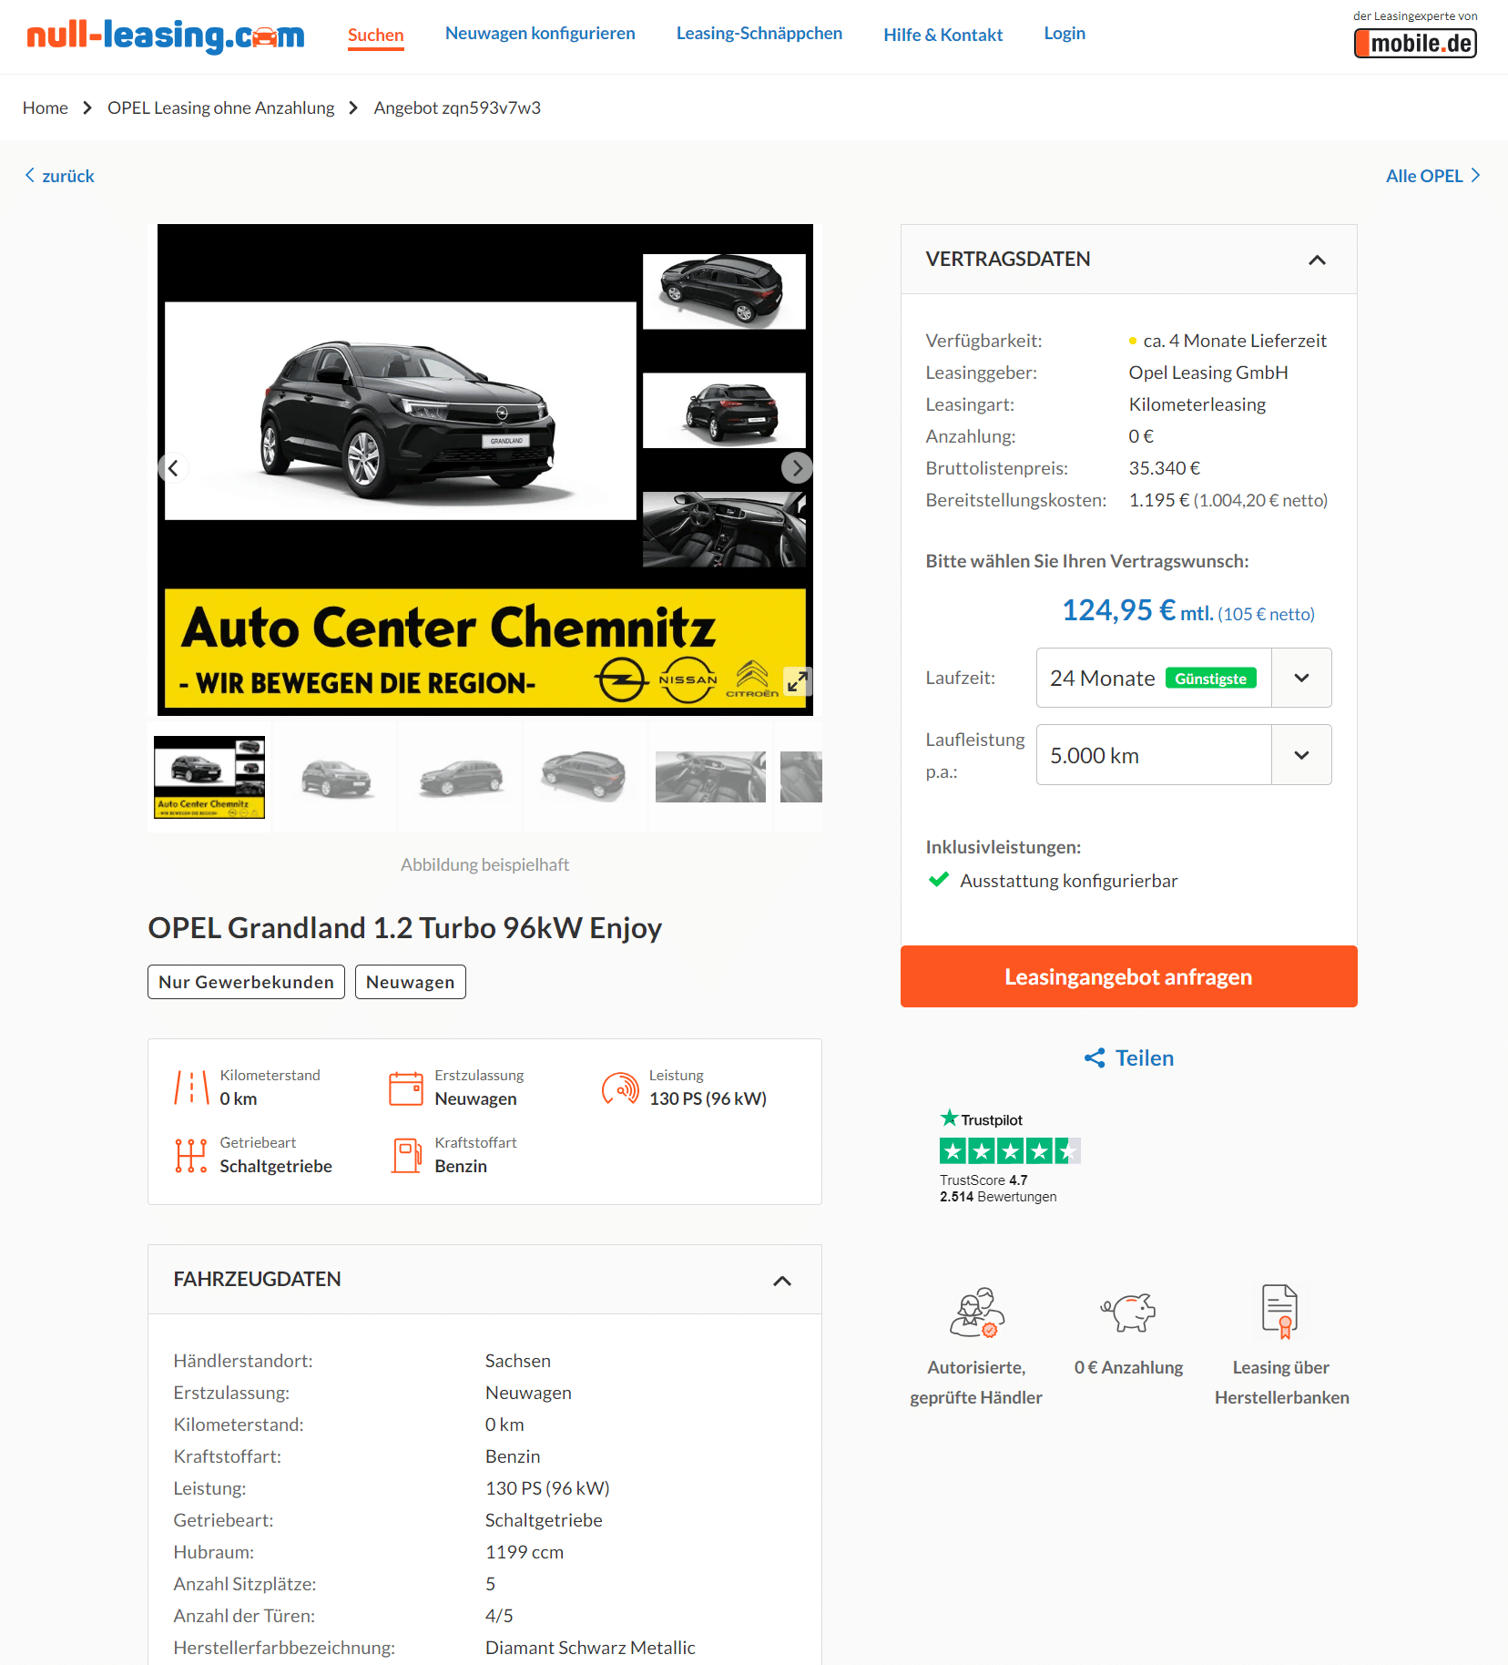Click OPEL Leasing ohne Anzahlung breadcrumb
The height and width of the screenshot is (1665, 1508).
point(220,107)
